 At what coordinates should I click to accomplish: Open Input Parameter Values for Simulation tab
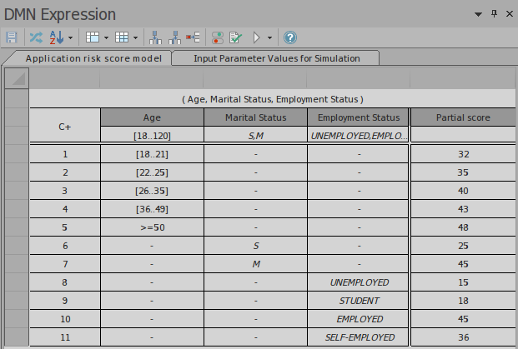click(276, 58)
